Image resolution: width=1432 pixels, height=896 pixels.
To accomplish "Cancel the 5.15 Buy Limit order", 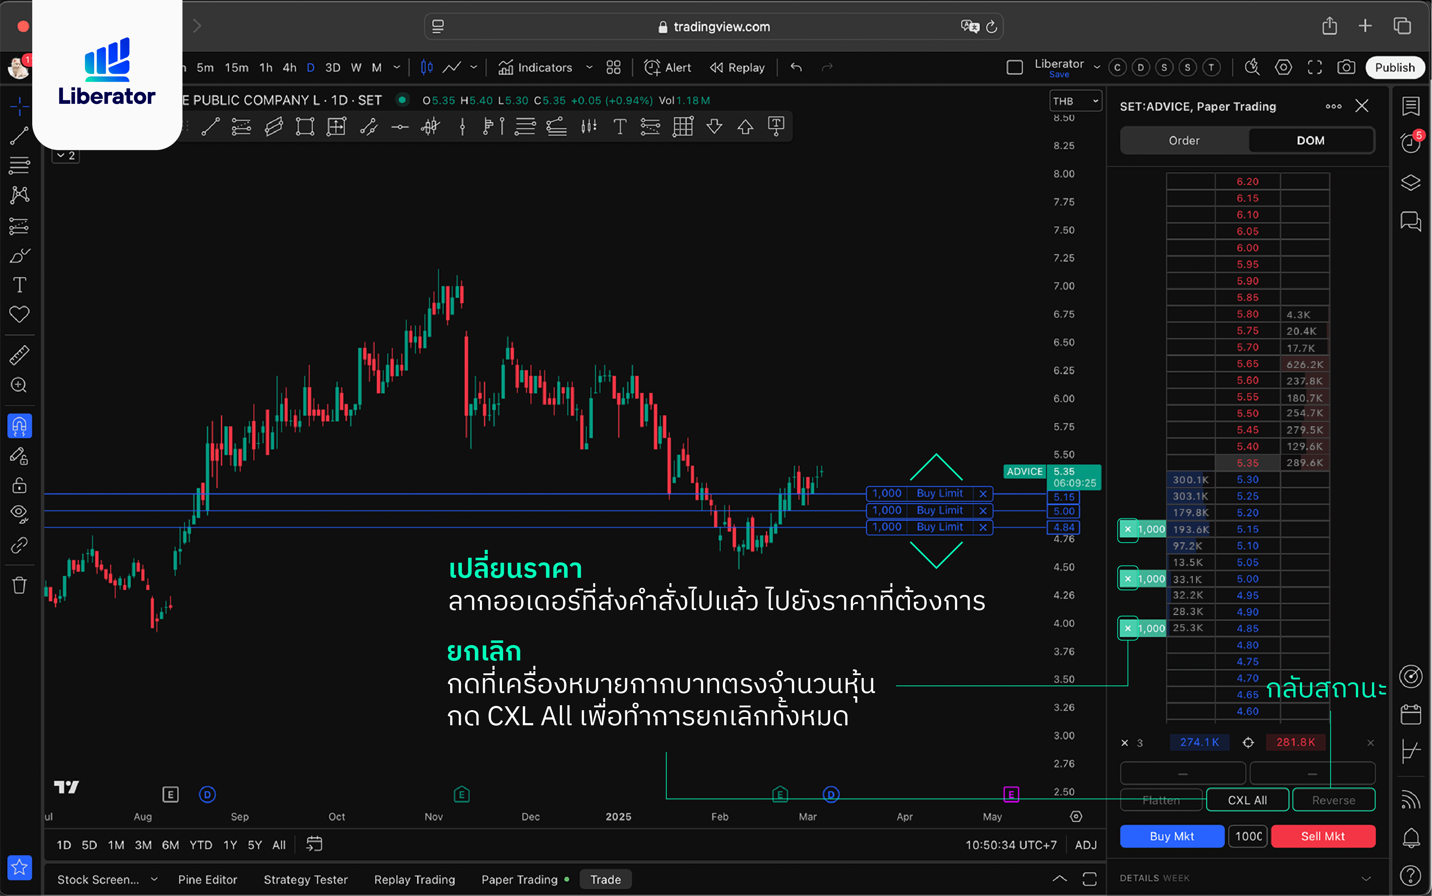I will 983,494.
